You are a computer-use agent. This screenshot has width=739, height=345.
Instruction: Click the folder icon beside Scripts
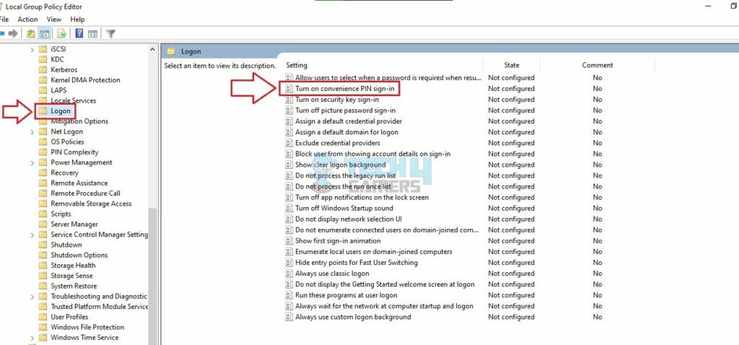43,214
